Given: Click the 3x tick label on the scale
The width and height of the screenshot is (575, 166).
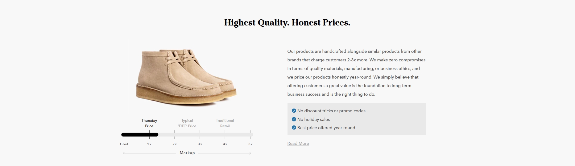Looking at the screenshot, I should [x=200, y=144].
